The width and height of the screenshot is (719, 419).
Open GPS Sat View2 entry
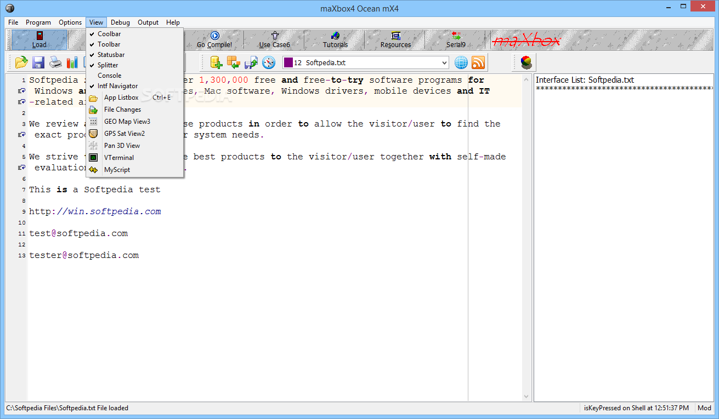point(135,134)
